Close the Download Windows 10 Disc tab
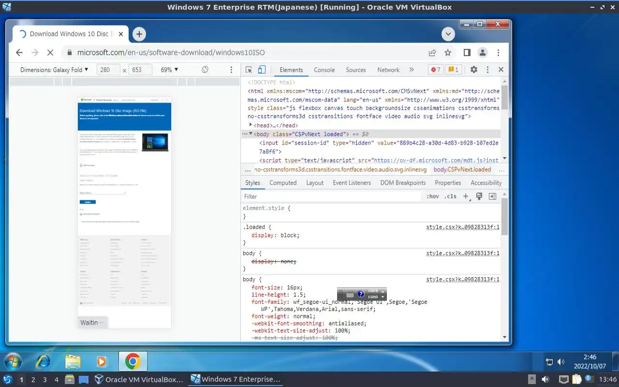This screenshot has height=387, width=619. pyautogui.click(x=121, y=34)
